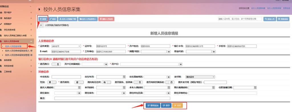Open lookup icon beside 居住所在区县

169,93
